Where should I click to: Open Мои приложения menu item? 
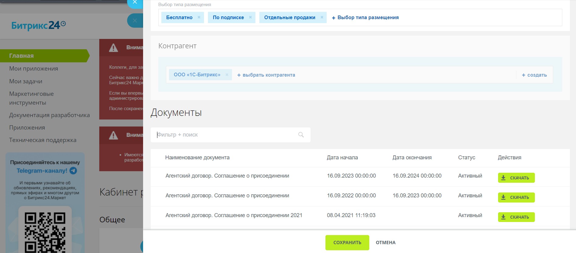click(33, 69)
